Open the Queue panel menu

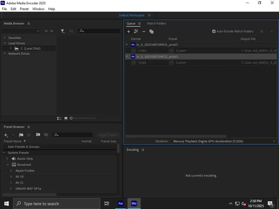(139, 23)
